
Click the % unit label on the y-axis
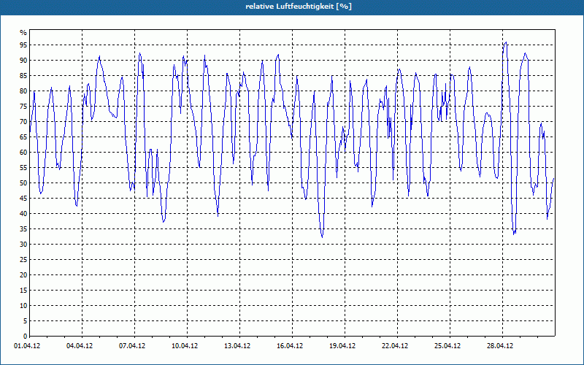click(x=24, y=33)
